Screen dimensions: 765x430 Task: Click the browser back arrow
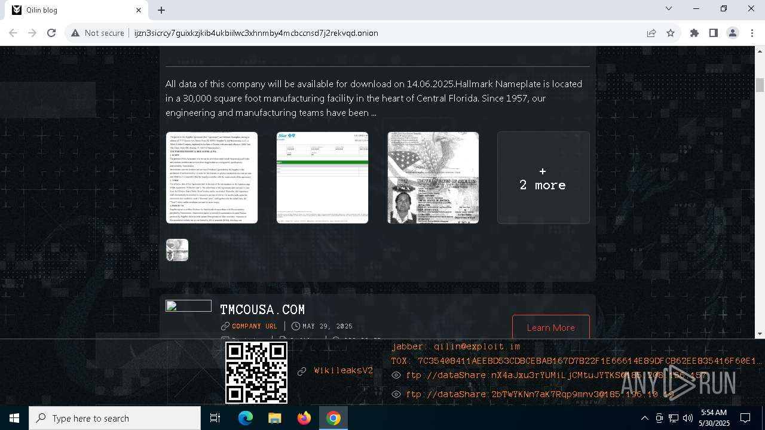(13, 33)
